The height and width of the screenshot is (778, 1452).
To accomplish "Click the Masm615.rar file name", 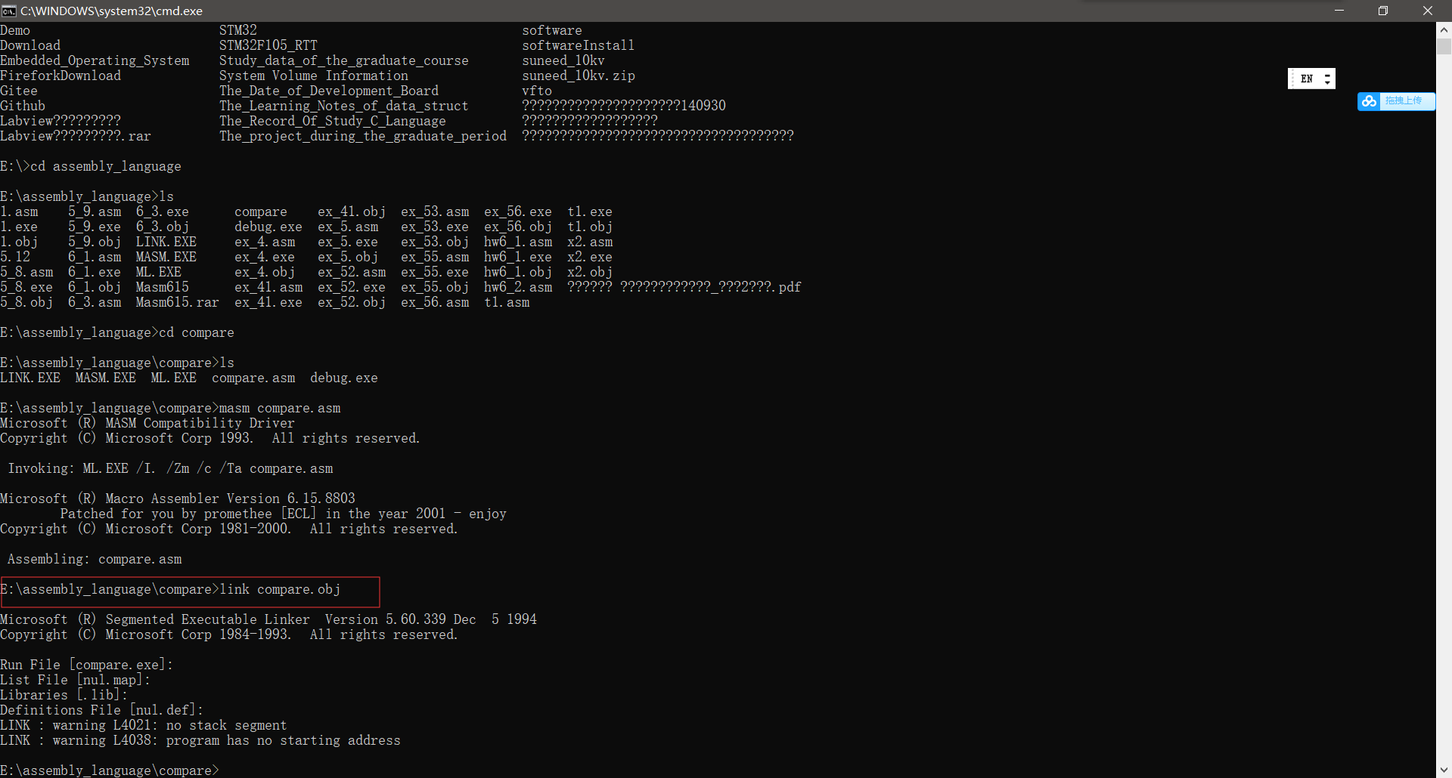I will [x=178, y=302].
